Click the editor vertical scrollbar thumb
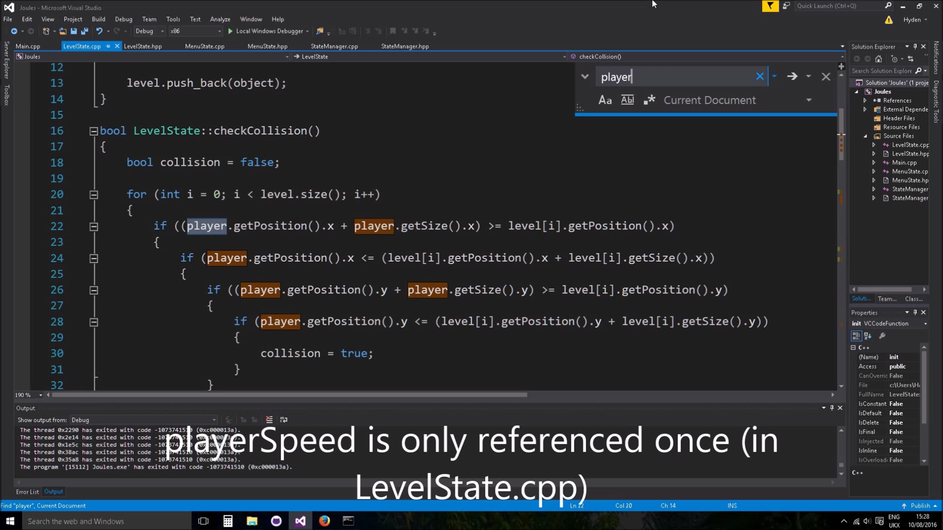 [x=841, y=134]
